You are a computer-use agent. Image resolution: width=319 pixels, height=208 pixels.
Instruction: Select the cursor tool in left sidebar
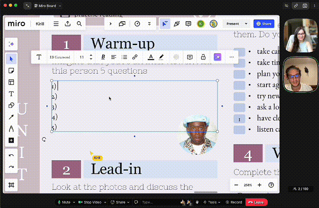point(11,59)
